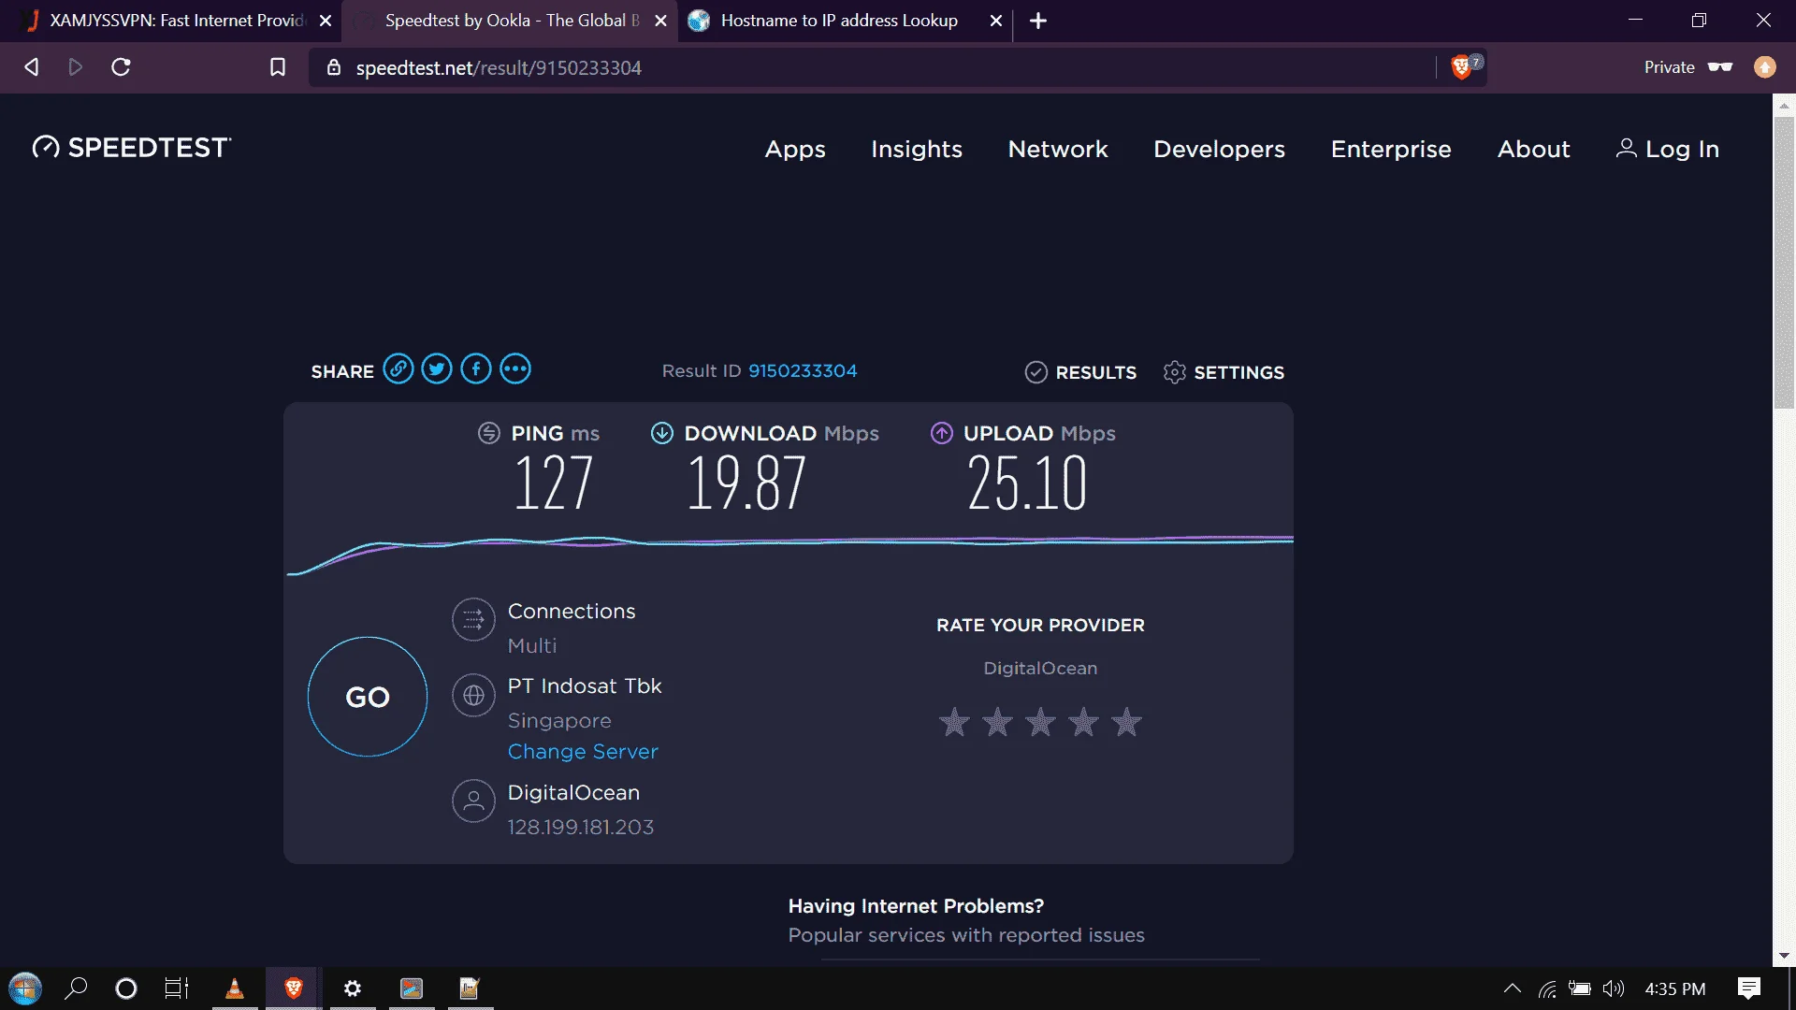
Task: Open more share options (three dots)
Action: 515,369
